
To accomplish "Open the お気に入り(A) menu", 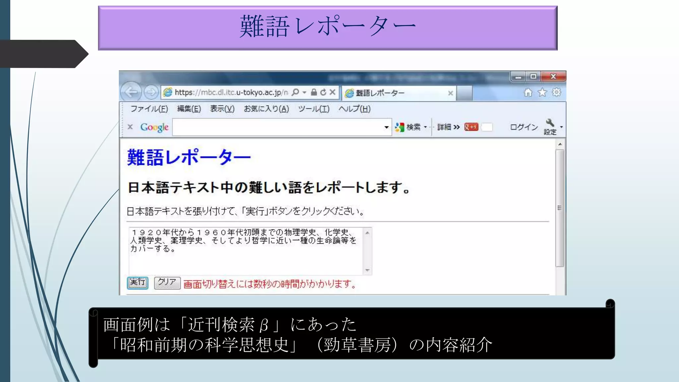I will [x=266, y=109].
